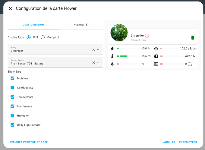
Task: Clear the Citronnier entity selection
Action: (93, 49)
